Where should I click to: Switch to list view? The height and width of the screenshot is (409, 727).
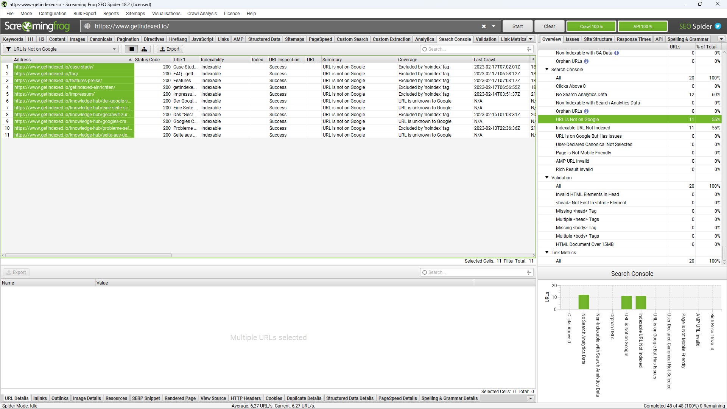point(131,49)
